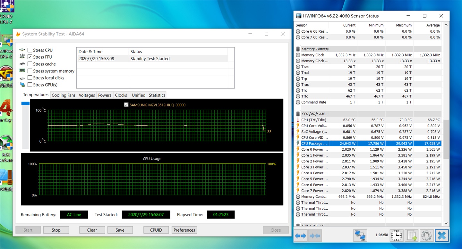Screen dimensions: 462x249
Task: Click HWiNFO scrollbar up arrow
Action: click(x=446, y=25)
